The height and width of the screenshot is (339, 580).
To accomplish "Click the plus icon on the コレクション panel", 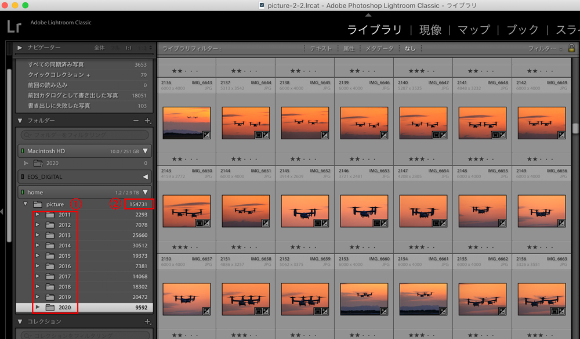I will (x=148, y=322).
